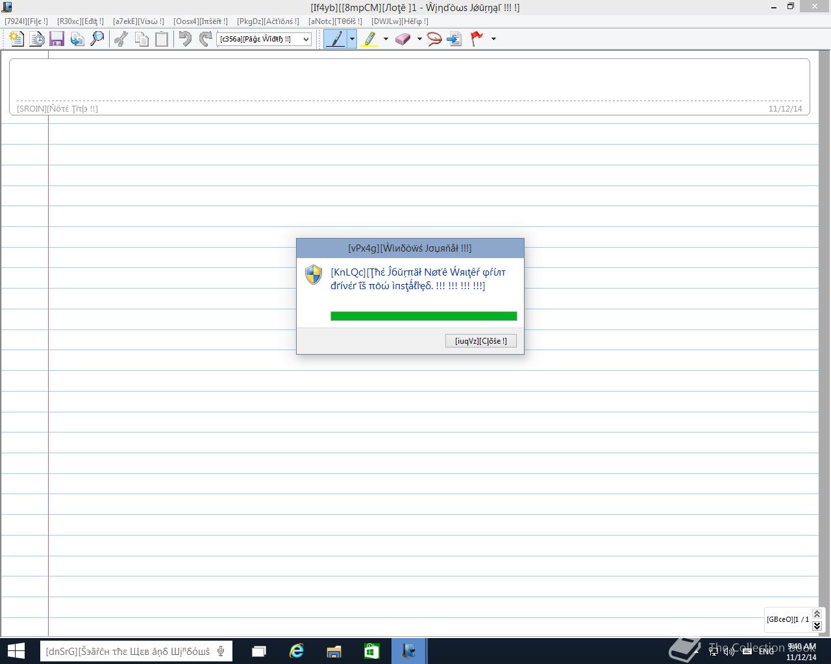Open the Help menu
This screenshot has height=664, width=831.
tap(400, 21)
